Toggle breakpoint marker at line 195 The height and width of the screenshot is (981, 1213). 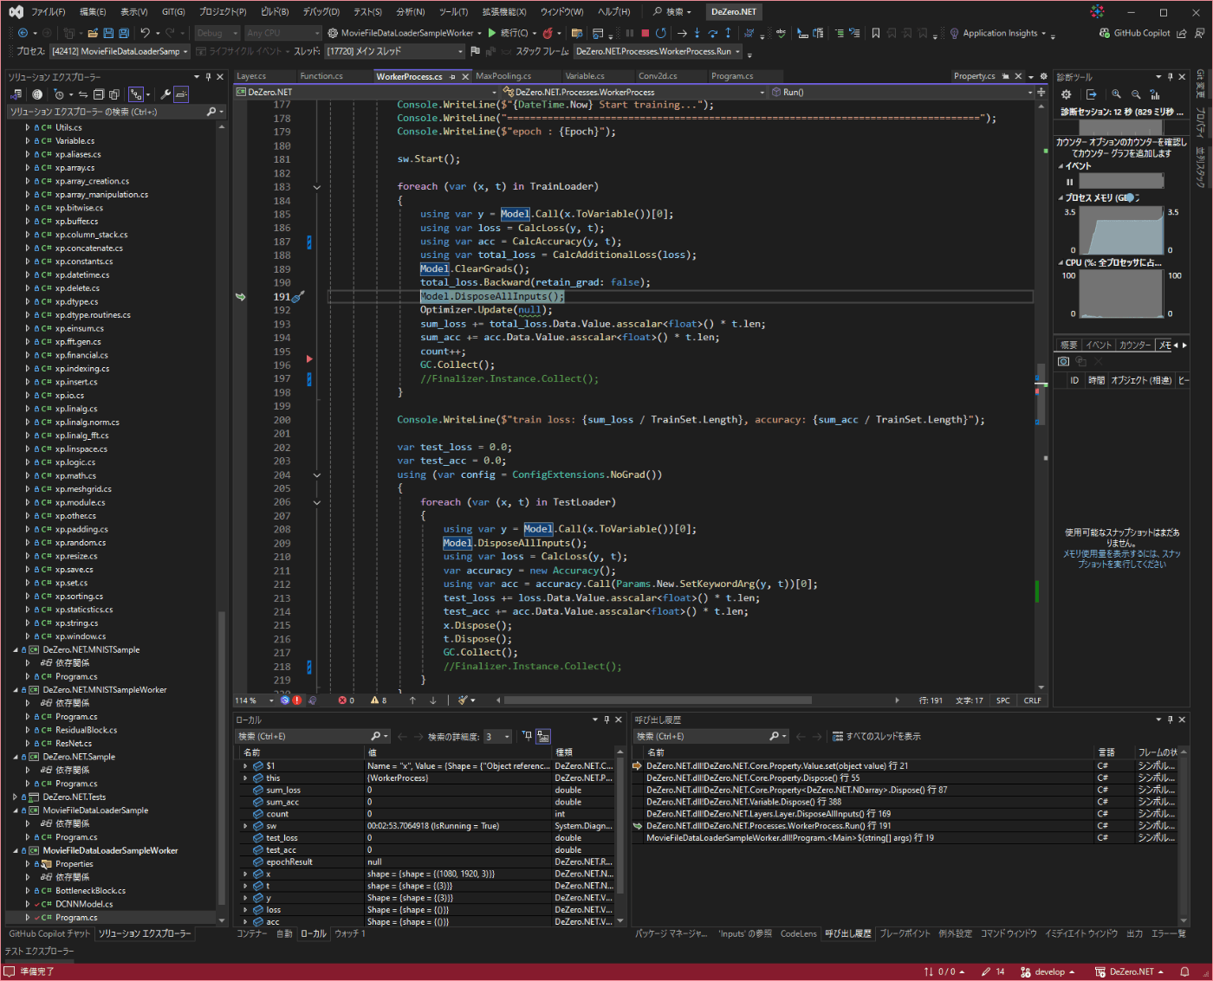coord(309,358)
